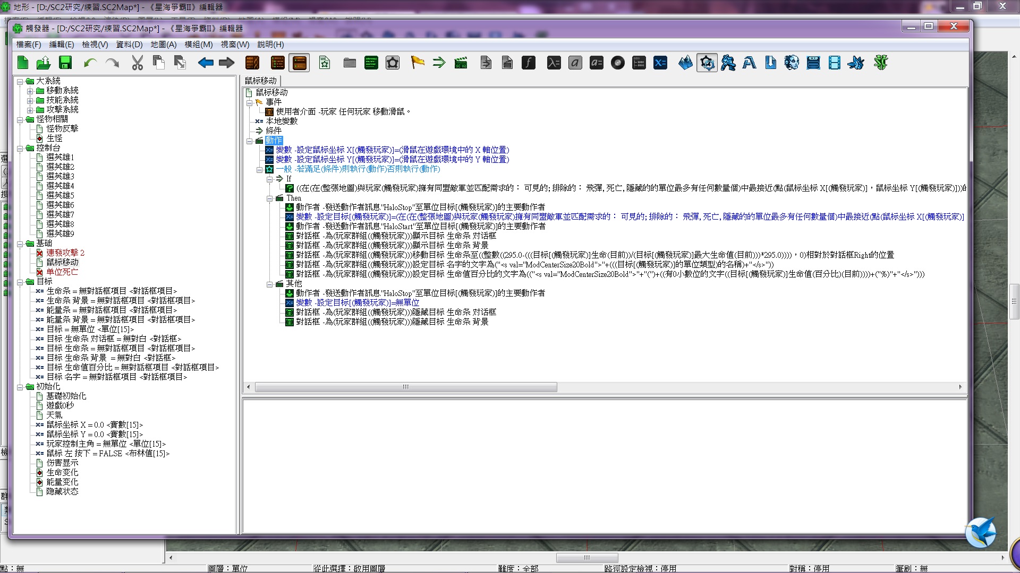Click the green Open file icon
Screen dimensions: 1020x573
pyautogui.click(x=44, y=63)
